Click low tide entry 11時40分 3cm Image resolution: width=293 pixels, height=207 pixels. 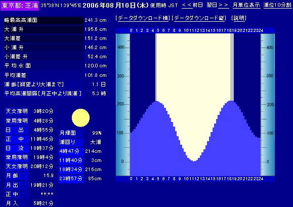tap(80, 160)
